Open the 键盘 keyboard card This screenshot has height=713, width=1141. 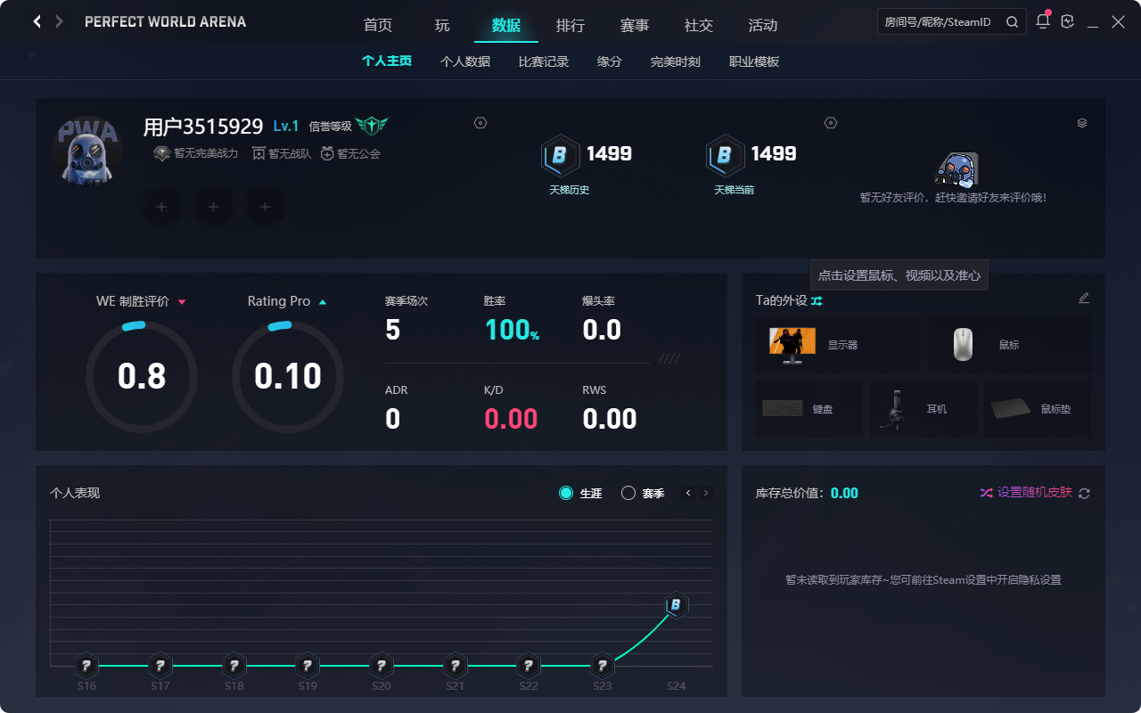click(x=809, y=409)
